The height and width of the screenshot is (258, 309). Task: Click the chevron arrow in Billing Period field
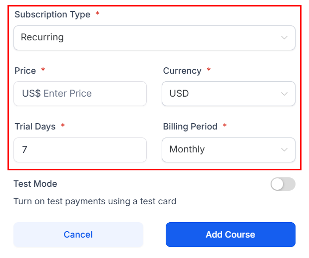coord(284,150)
